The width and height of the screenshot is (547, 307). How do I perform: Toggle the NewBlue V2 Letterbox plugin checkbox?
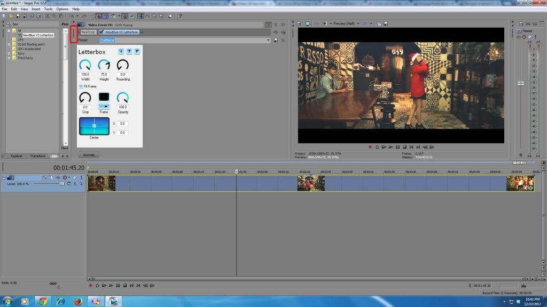pyautogui.click(x=101, y=32)
